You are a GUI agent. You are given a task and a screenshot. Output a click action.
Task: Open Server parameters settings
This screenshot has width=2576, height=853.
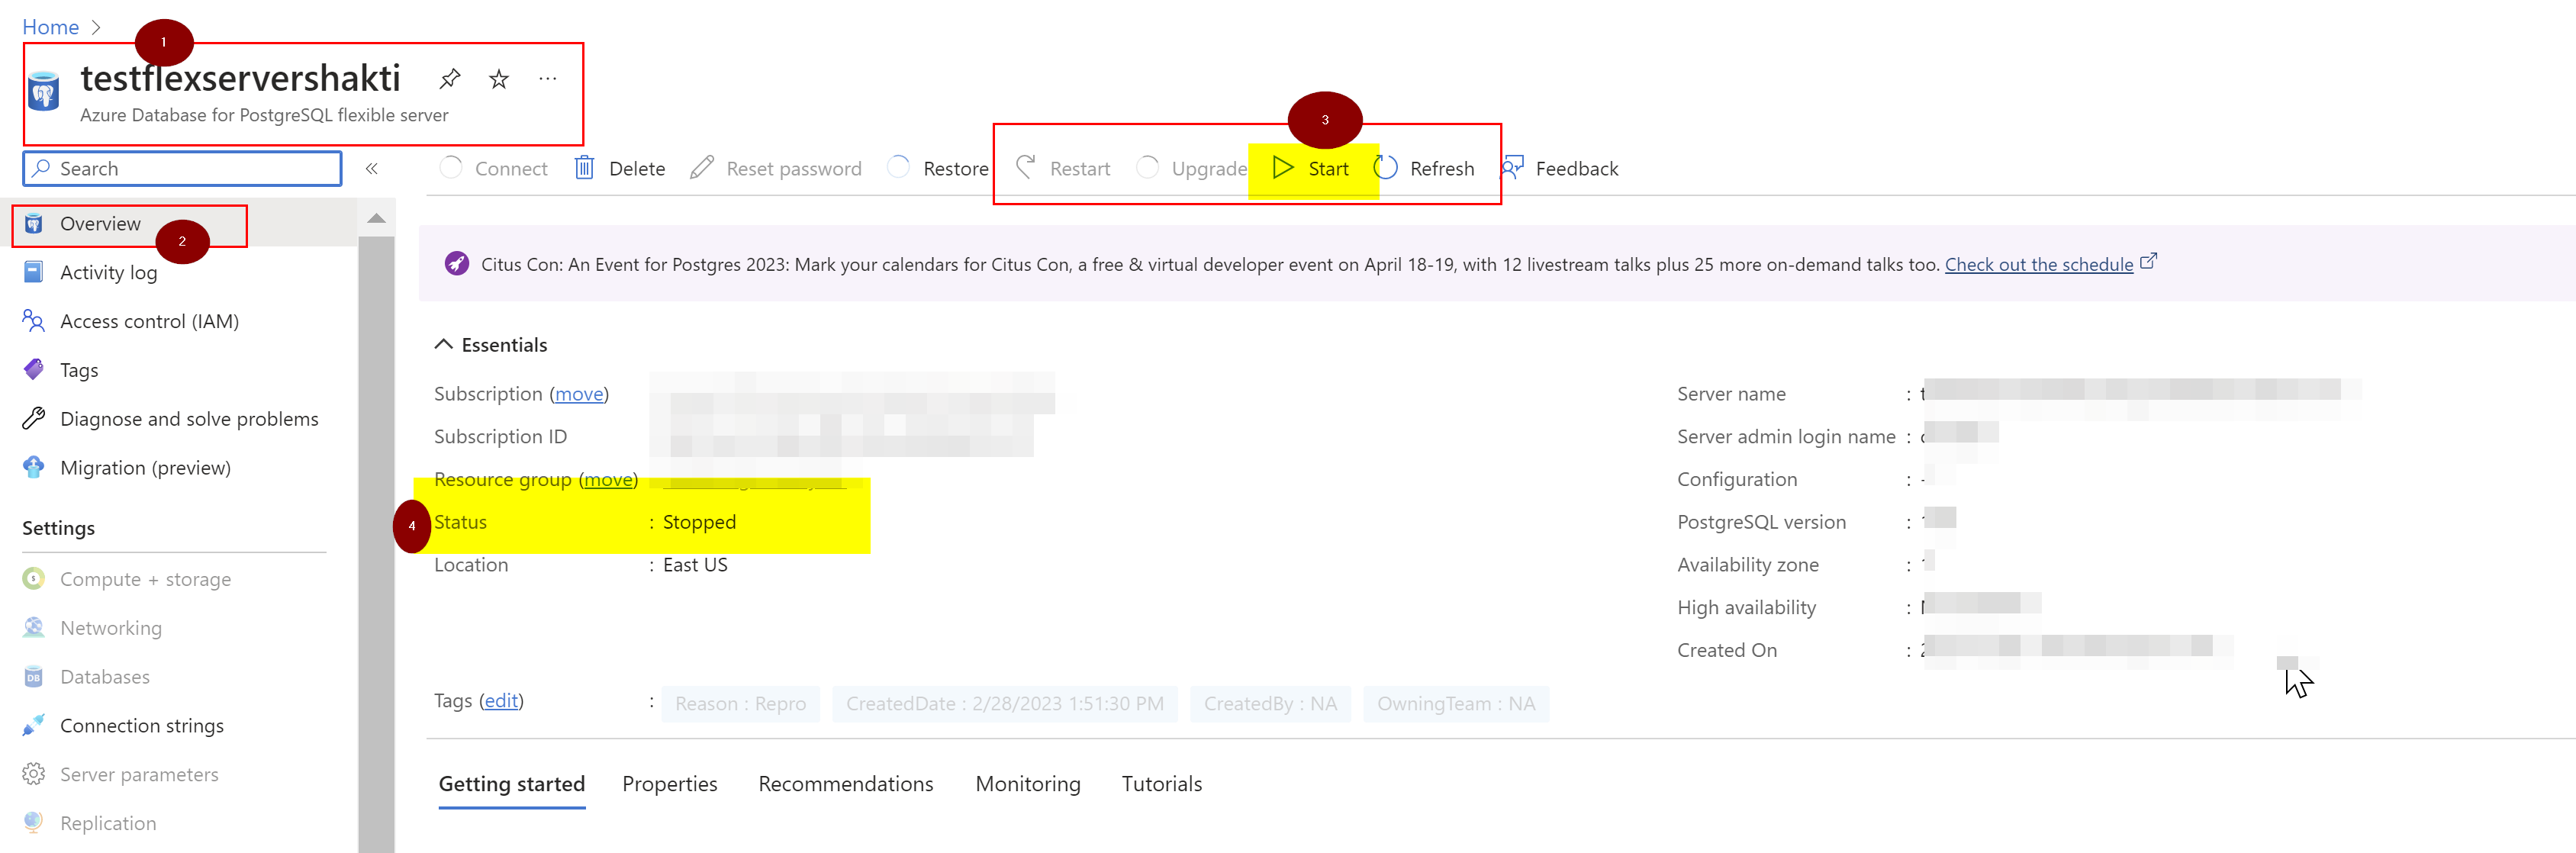[139, 774]
